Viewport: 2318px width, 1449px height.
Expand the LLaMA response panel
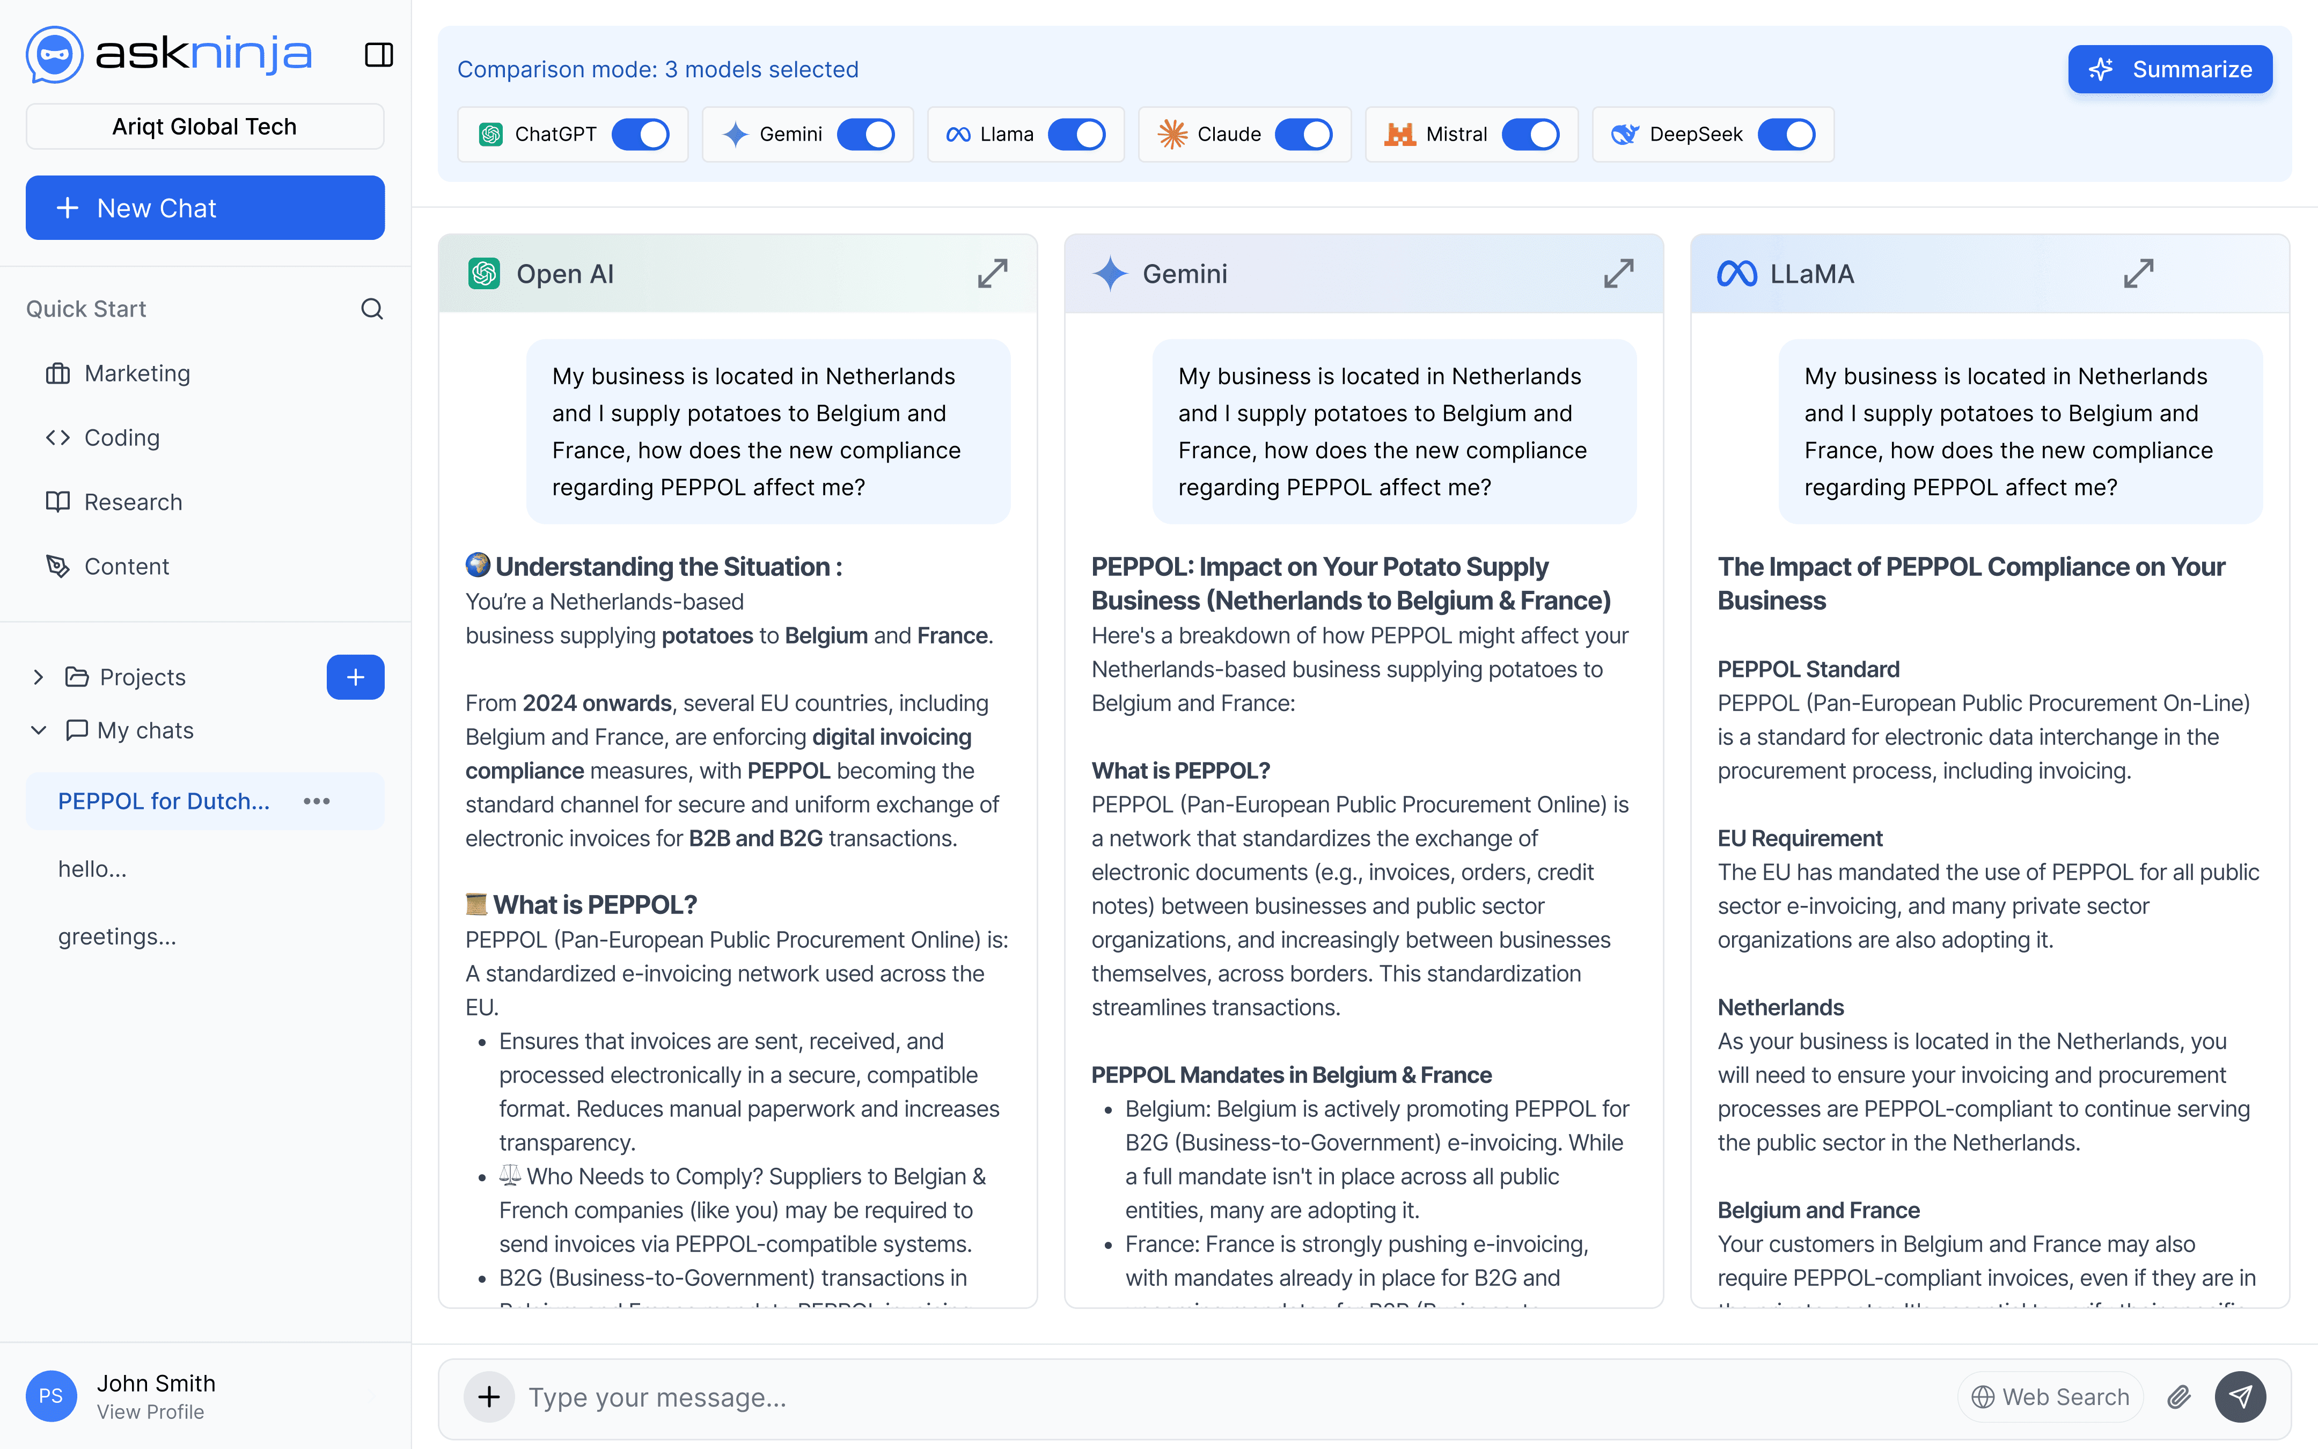tap(2138, 273)
